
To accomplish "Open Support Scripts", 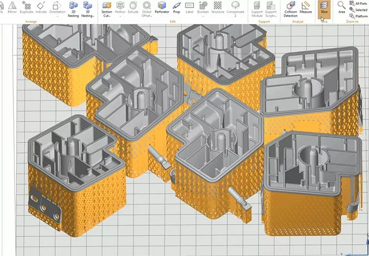I will [271, 9].
